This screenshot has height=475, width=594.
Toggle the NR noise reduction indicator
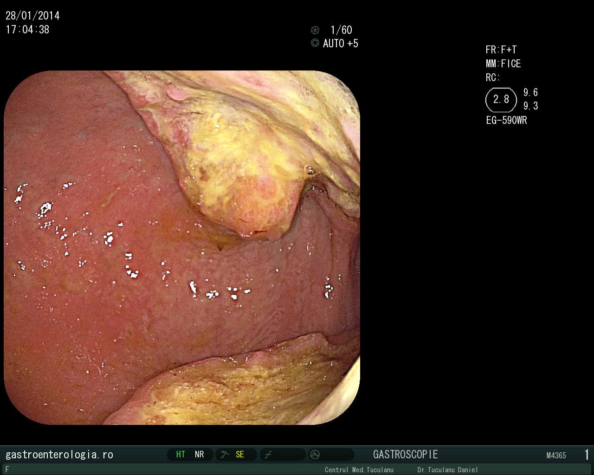click(x=200, y=455)
